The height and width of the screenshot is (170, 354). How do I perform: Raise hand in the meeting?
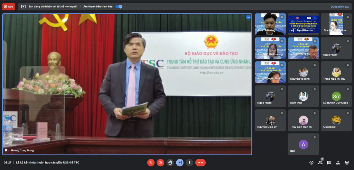[170, 162]
